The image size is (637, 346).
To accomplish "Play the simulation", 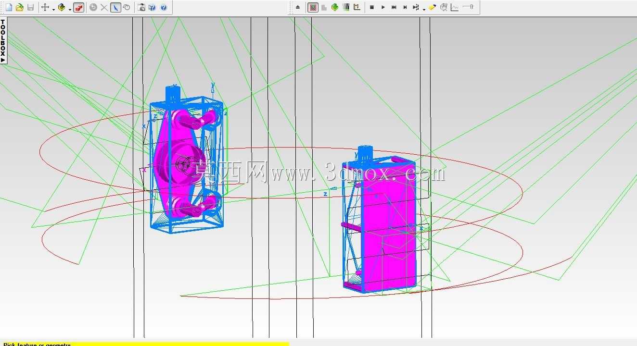I will (383, 7).
